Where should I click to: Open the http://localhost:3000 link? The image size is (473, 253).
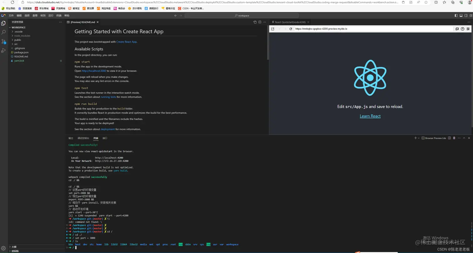click(x=94, y=71)
